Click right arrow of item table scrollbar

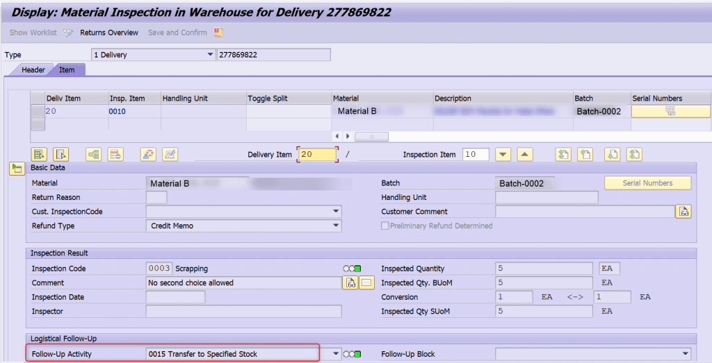(x=348, y=136)
